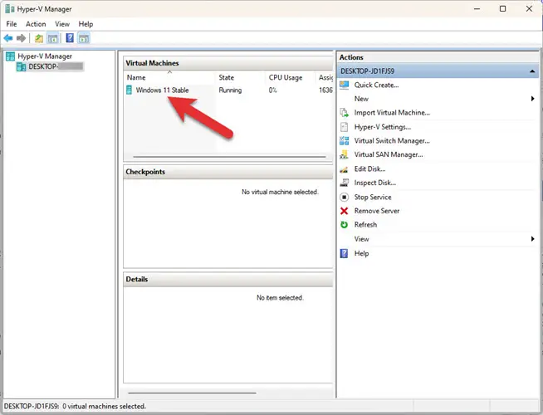Image resolution: width=543 pixels, height=415 pixels.
Task: Click the Import Virtual Machine icon
Action: tap(345, 113)
